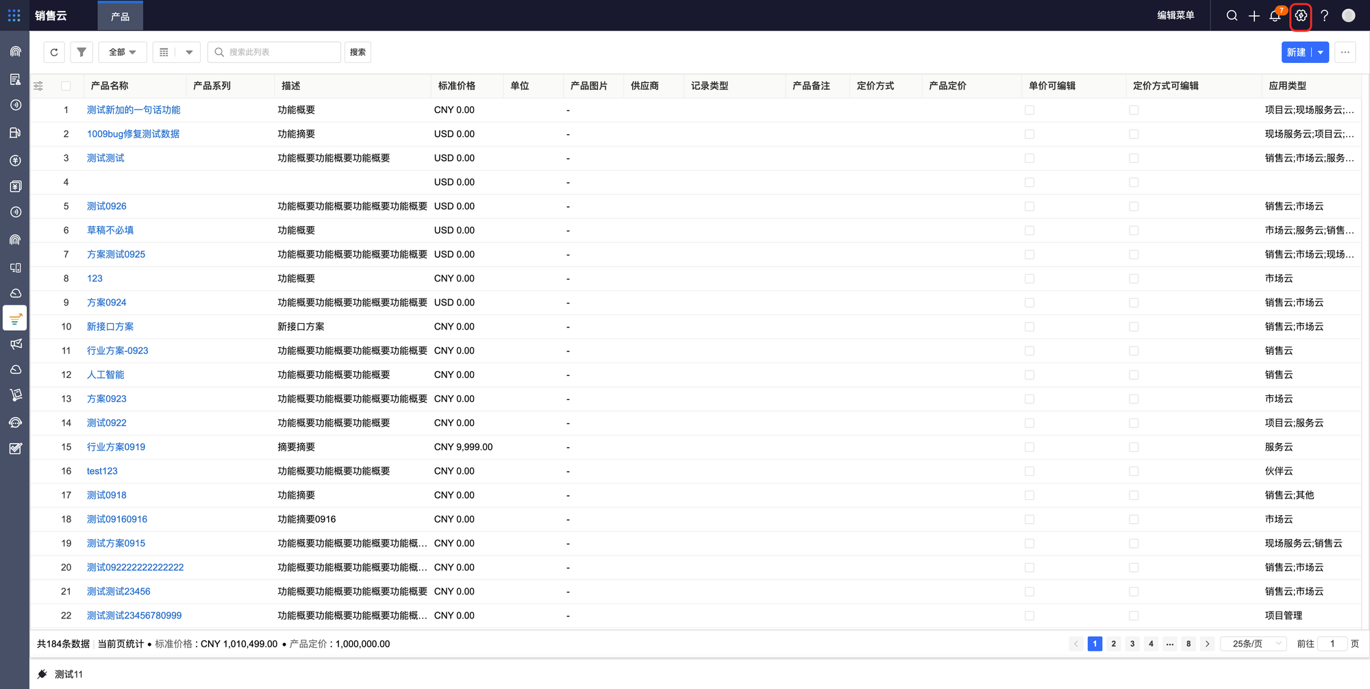Open the filter funnel icon
This screenshot has height=689, width=1370.
click(82, 52)
